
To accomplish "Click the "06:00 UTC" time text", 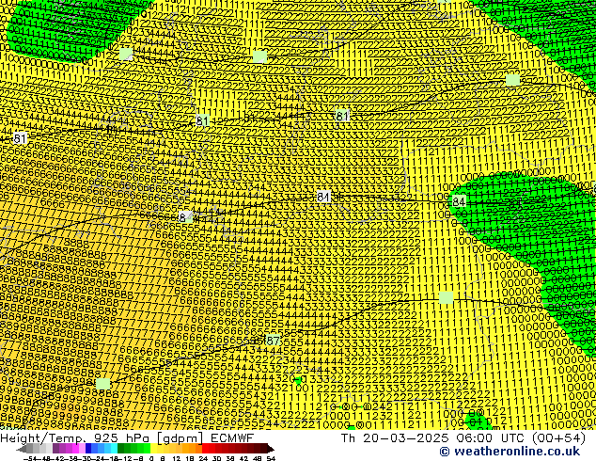I will [491, 438].
